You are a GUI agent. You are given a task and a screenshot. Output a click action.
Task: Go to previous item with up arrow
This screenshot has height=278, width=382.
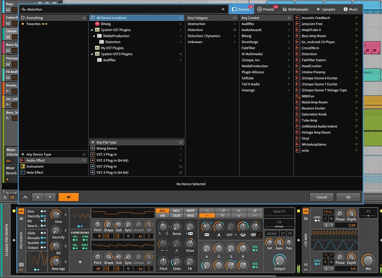[38, 197]
